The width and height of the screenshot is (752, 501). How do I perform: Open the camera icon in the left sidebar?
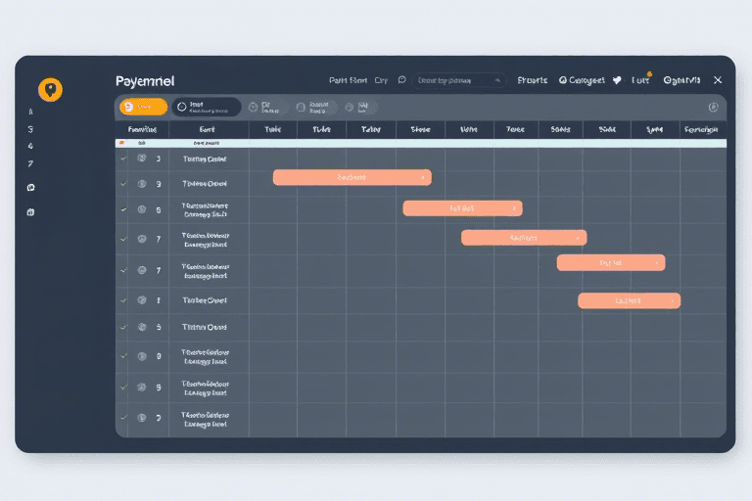pos(31,187)
